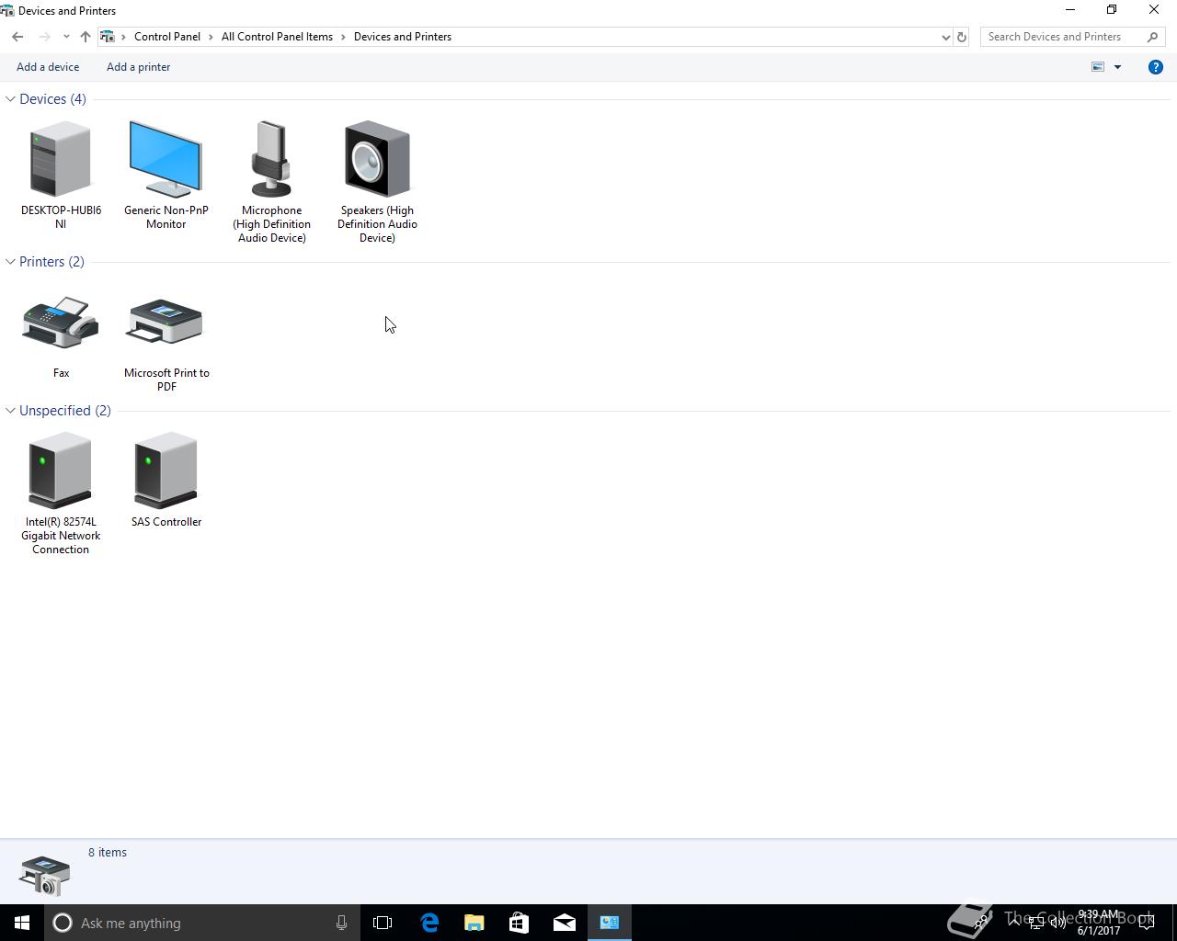Click the Cortana microphone icon
This screenshot has height=941, width=1177.
[x=341, y=923]
